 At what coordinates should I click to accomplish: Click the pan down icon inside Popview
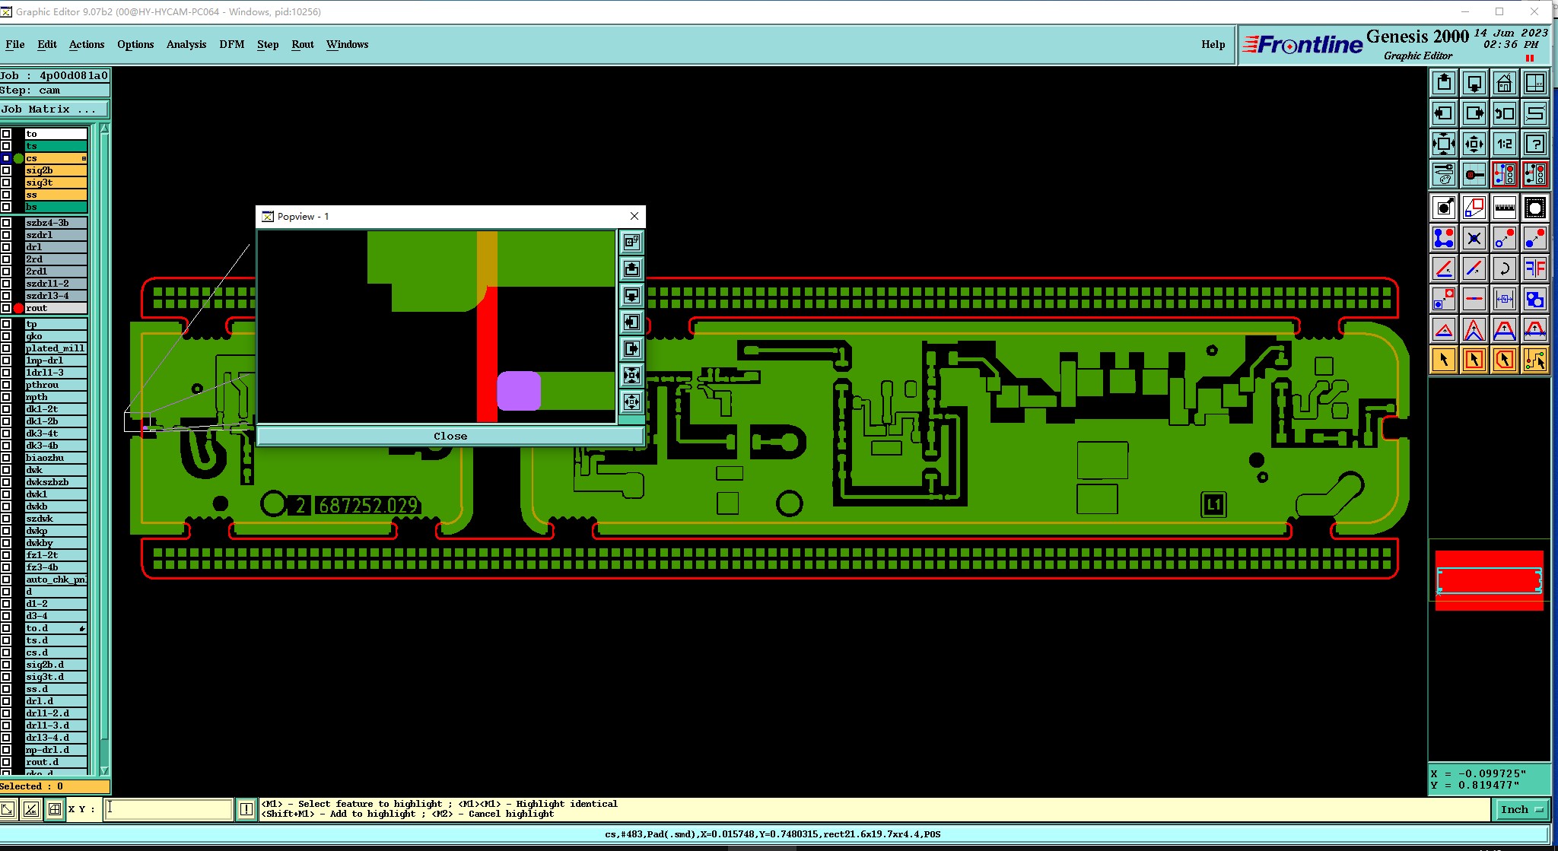pyautogui.click(x=631, y=295)
